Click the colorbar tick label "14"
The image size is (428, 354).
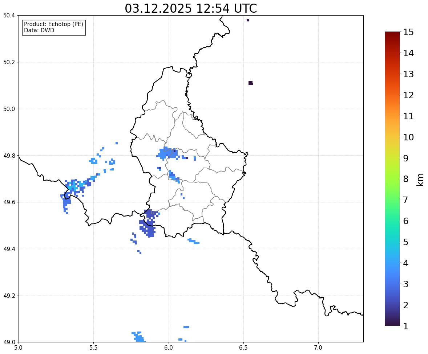pyautogui.click(x=408, y=53)
